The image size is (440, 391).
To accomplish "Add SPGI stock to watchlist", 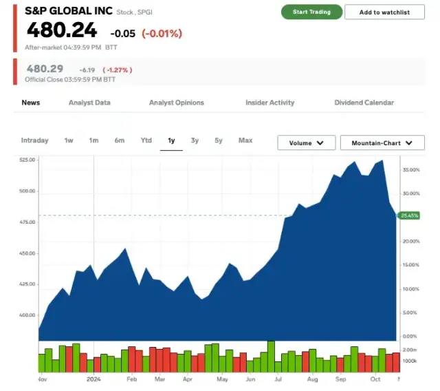I will (384, 12).
